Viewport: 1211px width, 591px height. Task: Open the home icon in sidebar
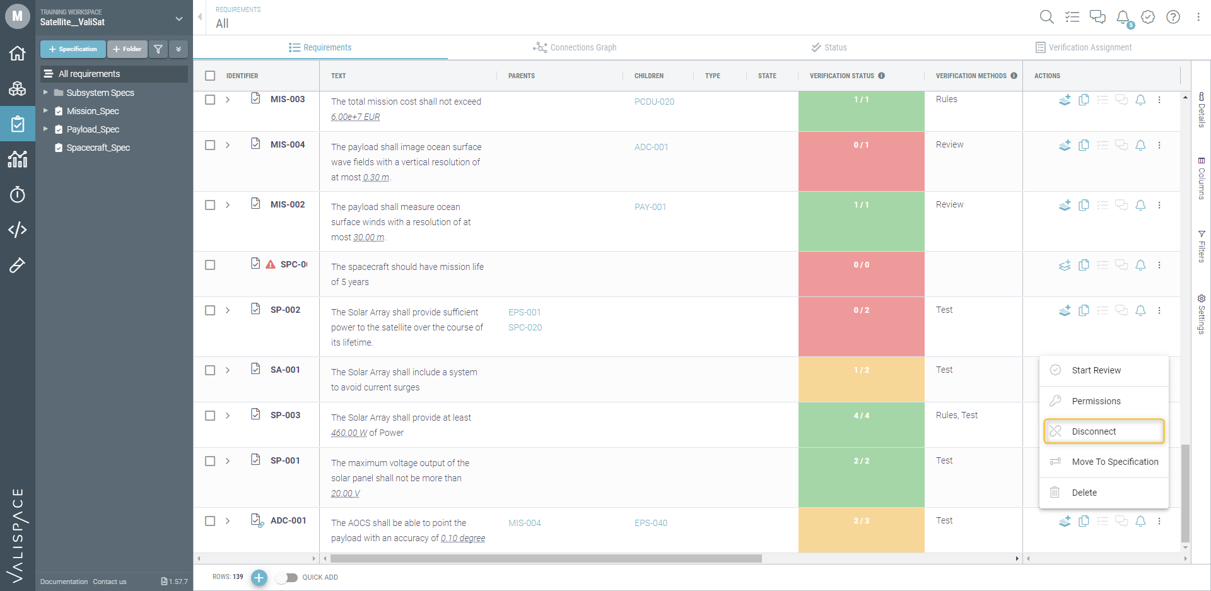coord(18,53)
